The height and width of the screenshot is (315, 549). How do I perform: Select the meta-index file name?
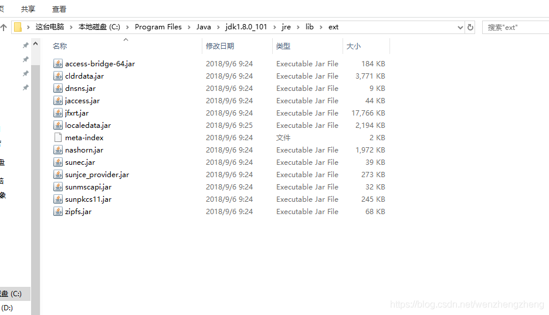click(x=84, y=137)
